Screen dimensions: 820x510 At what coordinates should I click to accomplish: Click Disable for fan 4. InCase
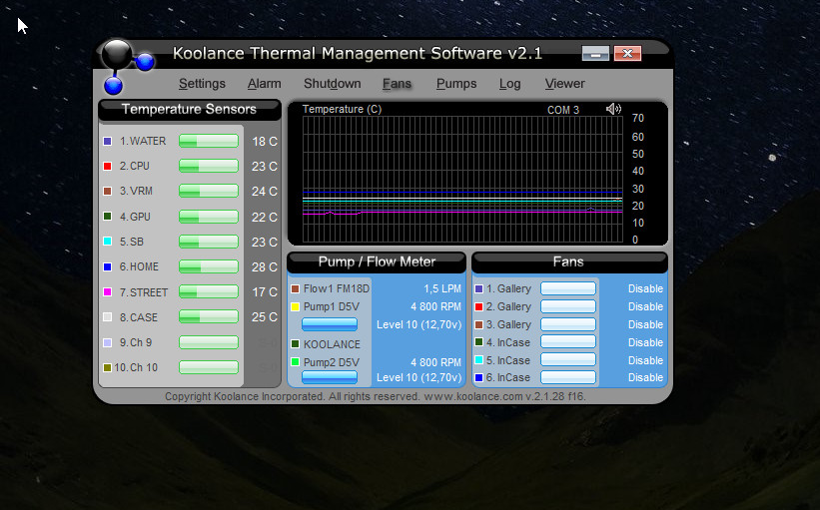click(645, 342)
